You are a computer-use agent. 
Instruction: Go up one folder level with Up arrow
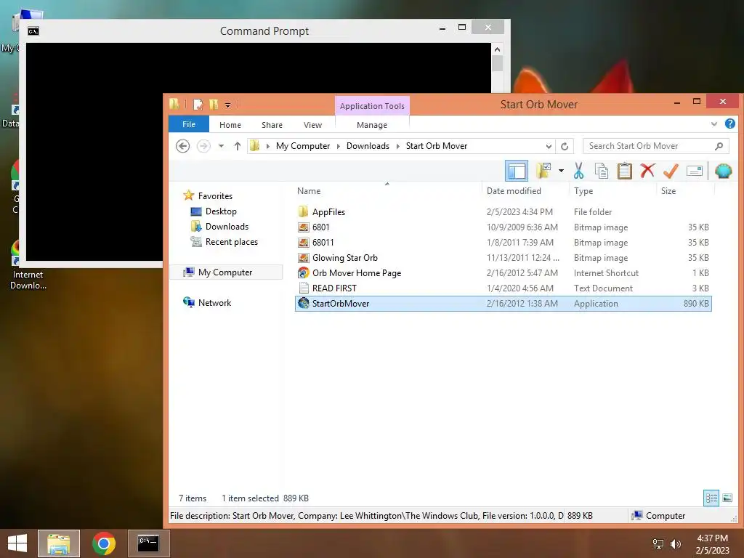click(238, 146)
